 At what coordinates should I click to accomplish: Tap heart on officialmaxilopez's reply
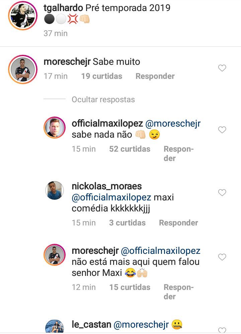pos(222,130)
